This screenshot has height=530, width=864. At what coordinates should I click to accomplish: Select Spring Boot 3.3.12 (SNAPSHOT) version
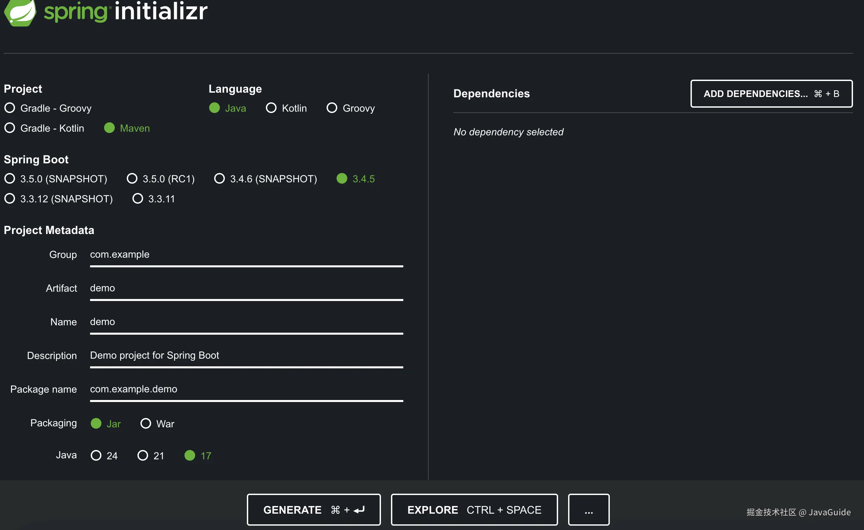click(x=10, y=199)
